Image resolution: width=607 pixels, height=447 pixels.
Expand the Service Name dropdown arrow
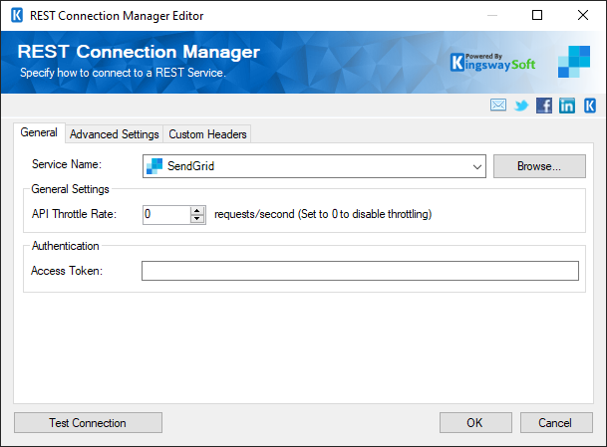tap(476, 166)
